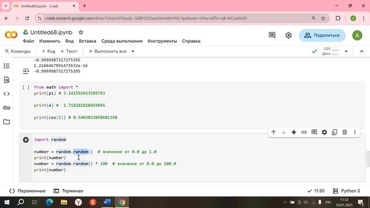Click the ОЗУ Диск resource indicator

coord(331,51)
